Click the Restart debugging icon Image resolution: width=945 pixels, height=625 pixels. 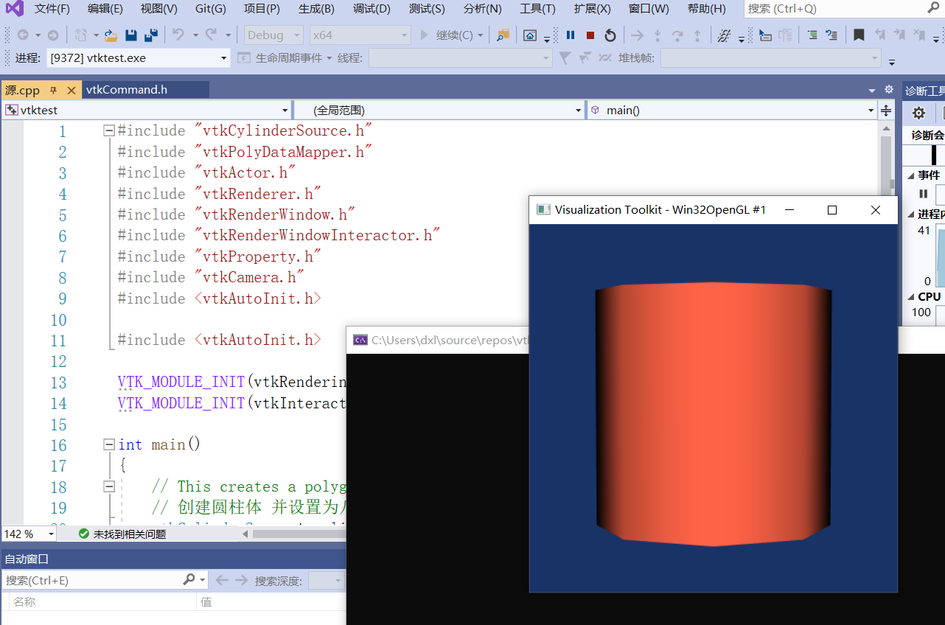(x=610, y=35)
